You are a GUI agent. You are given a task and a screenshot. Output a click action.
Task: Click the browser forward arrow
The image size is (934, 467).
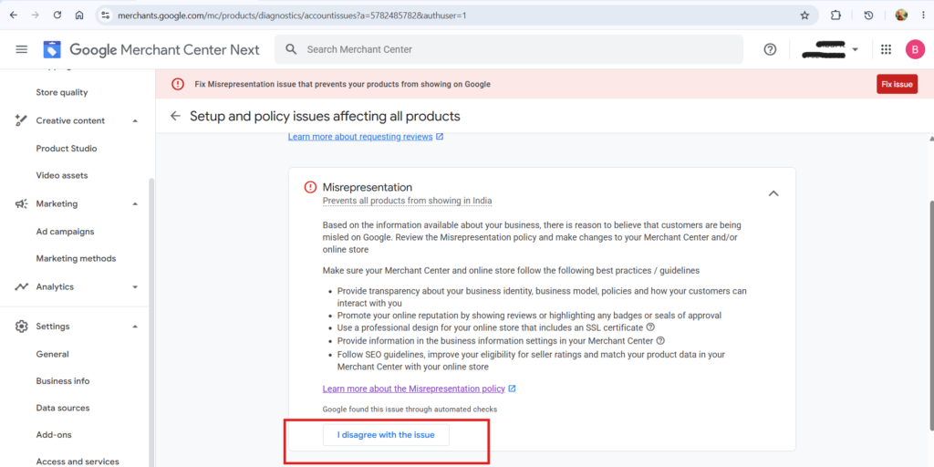tap(36, 16)
